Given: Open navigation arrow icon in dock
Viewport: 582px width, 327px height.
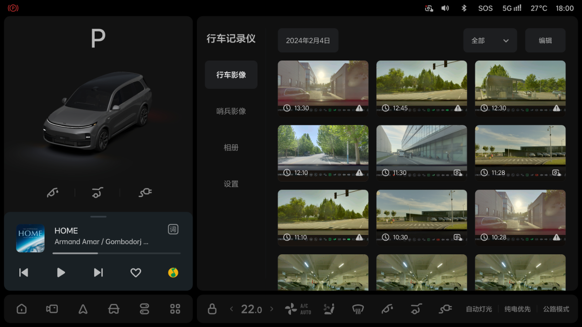Looking at the screenshot, I should click(83, 309).
